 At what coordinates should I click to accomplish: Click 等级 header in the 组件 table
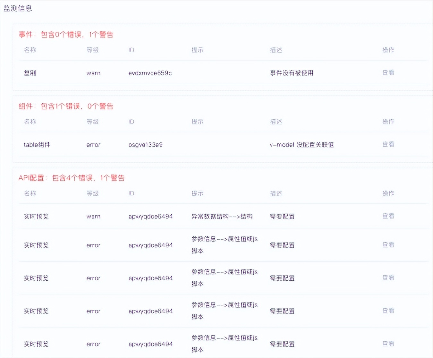(x=93, y=122)
